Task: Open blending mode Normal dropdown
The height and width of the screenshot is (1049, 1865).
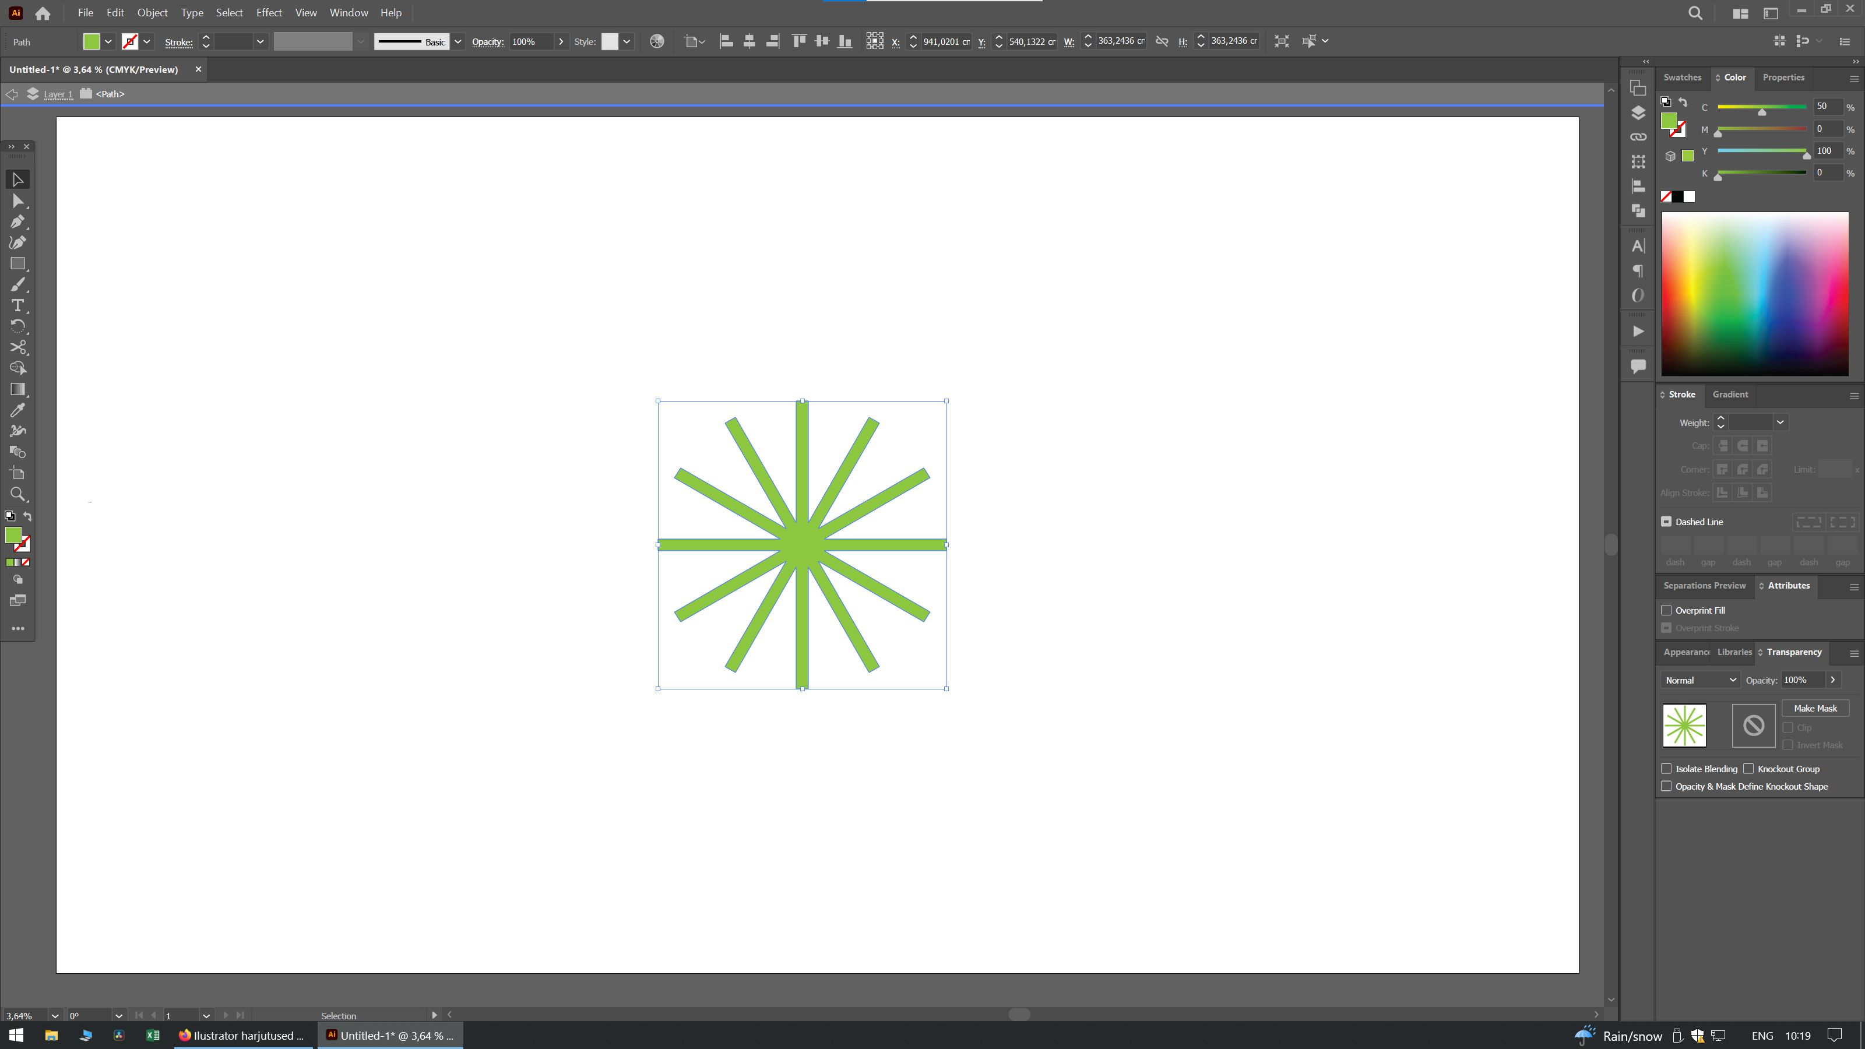Action: click(x=1700, y=680)
